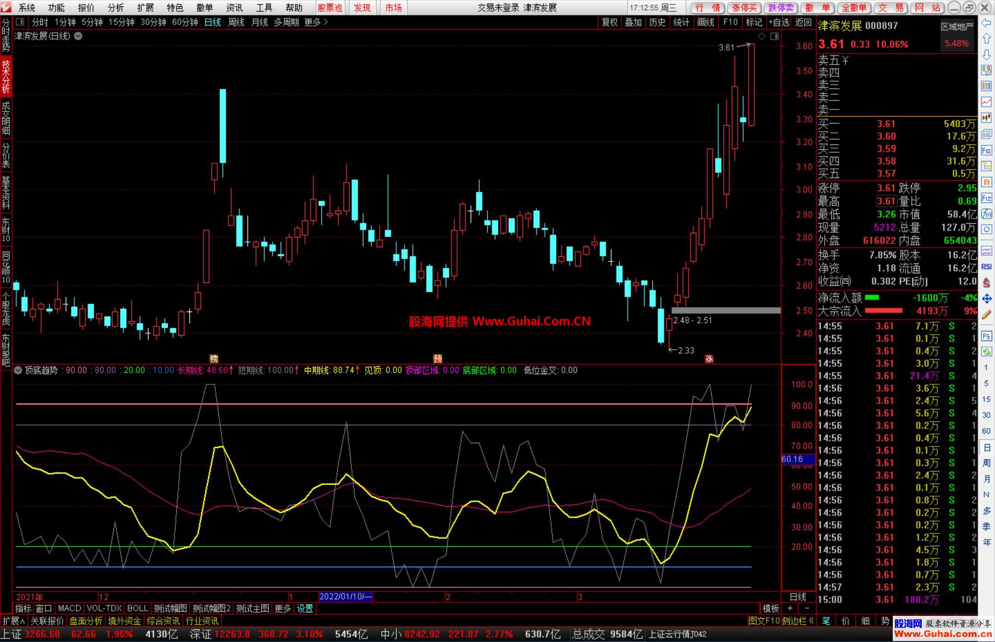The height and width of the screenshot is (642, 995).
Task: Select monthly 月 period in right strip
Action: [x=986, y=479]
